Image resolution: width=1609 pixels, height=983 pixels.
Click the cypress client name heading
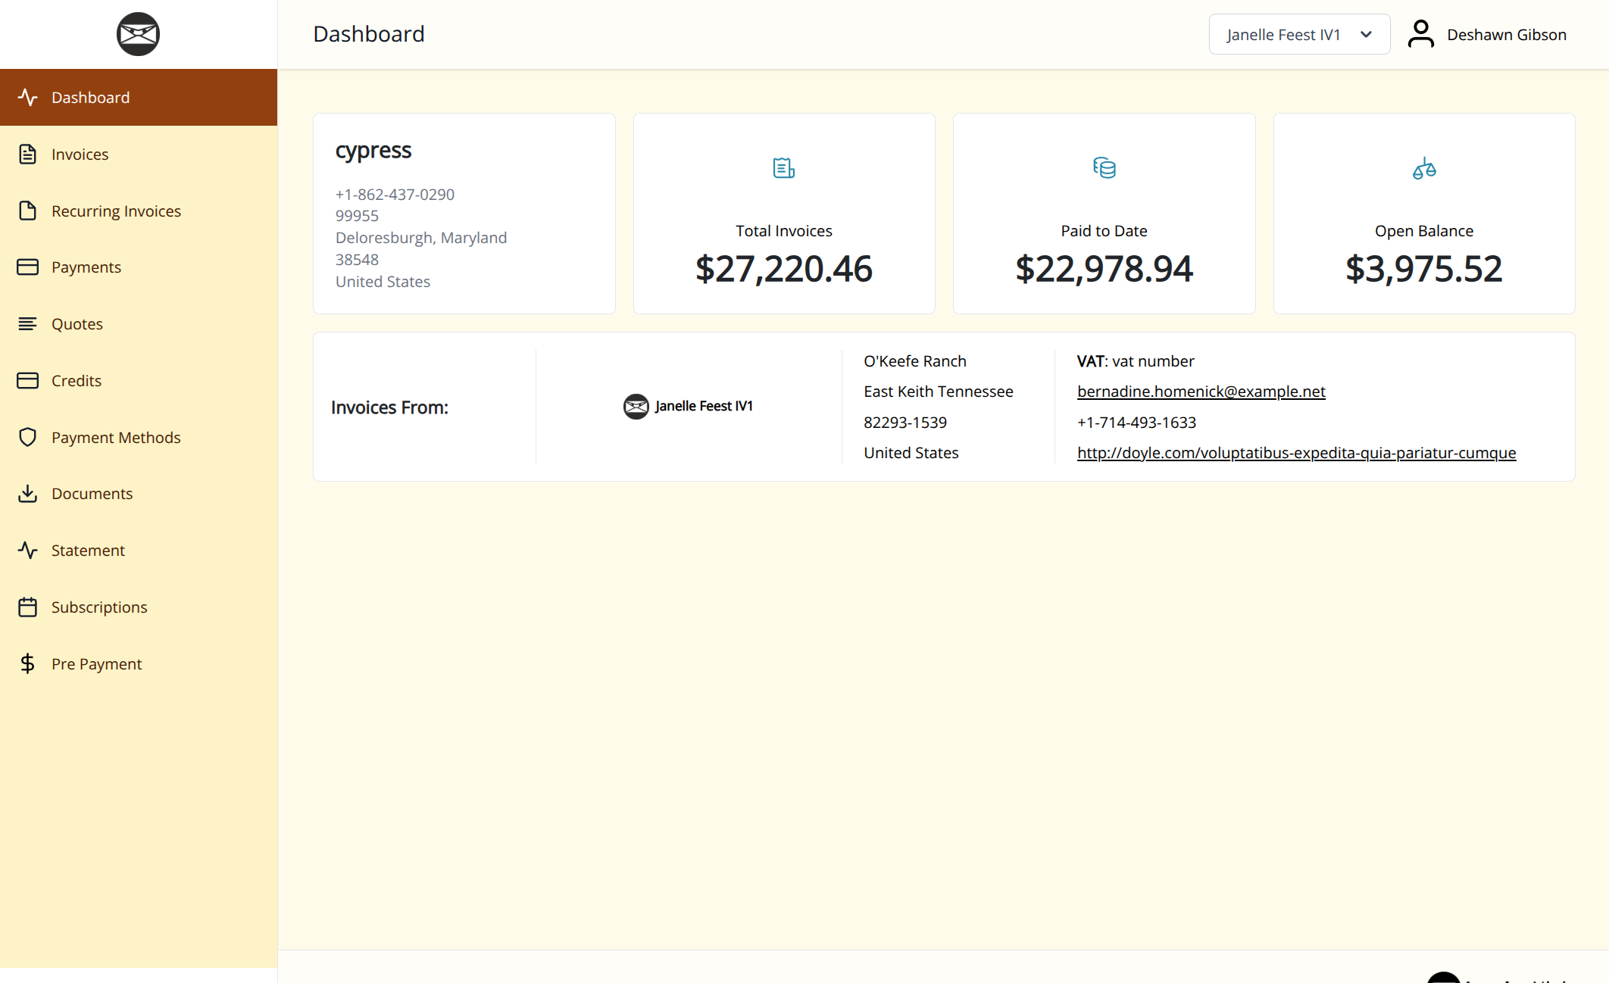373,151
